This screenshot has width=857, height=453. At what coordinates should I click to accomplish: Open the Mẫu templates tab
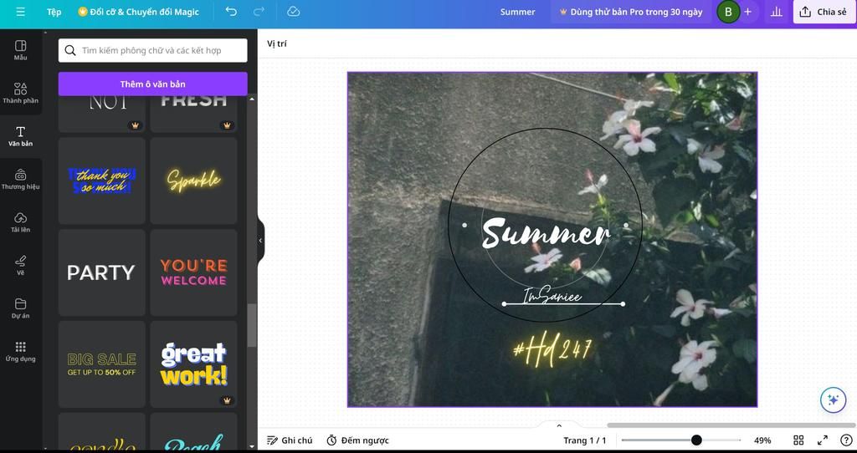21,50
